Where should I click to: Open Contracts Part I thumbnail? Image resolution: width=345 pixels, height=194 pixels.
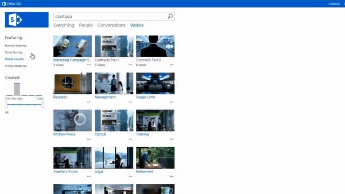(x=114, y=46)
